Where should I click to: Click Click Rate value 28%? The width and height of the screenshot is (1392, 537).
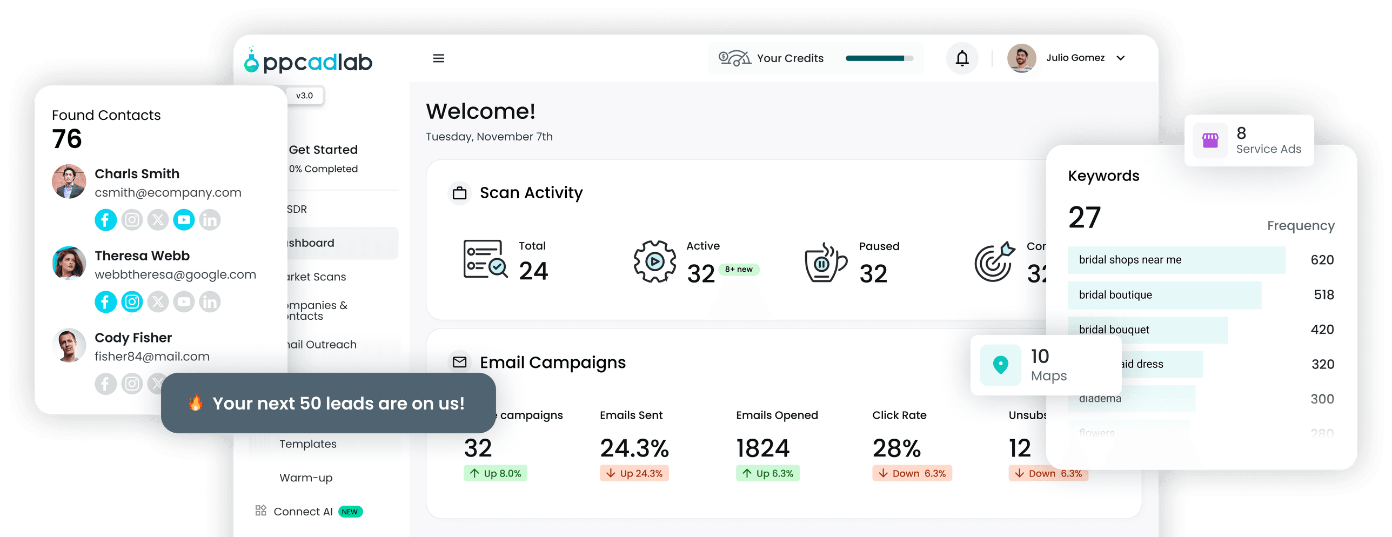pyautogui.click(x=896, y=448)
